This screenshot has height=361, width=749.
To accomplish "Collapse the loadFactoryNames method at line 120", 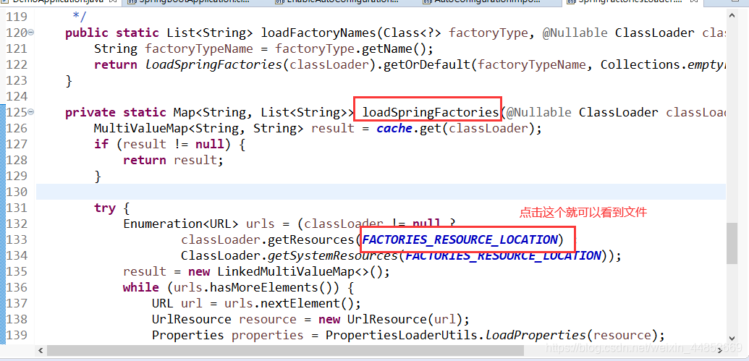I will (x=31, y=33).
